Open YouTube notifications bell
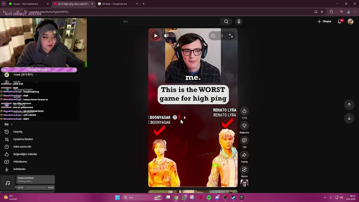Image resolution: width=359 pixels, height=202 pixels. 340,21
